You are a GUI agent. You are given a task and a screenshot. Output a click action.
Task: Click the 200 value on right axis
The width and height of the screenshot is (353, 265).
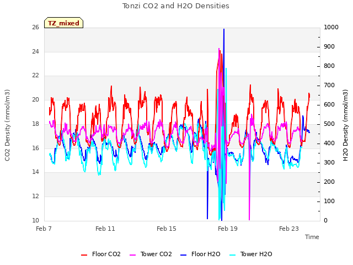329,182
